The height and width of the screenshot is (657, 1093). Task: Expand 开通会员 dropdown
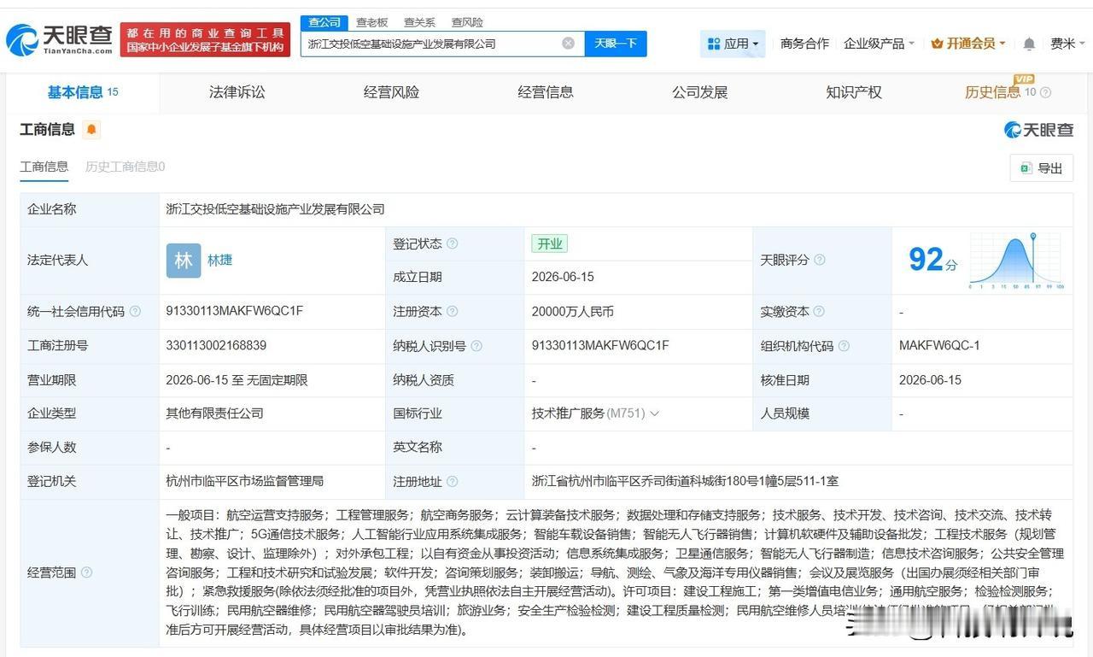pyautogui.click(x=968, y=44)
